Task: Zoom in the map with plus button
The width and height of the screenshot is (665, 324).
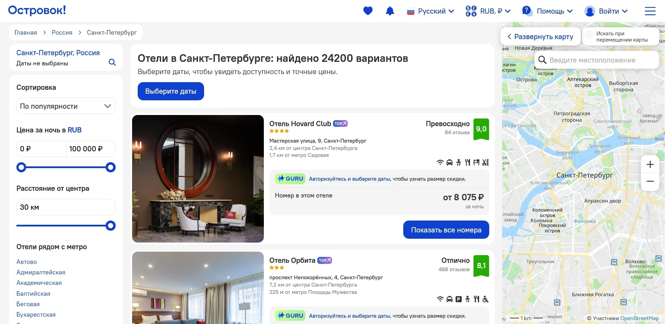Action: (x=650, y=164)
